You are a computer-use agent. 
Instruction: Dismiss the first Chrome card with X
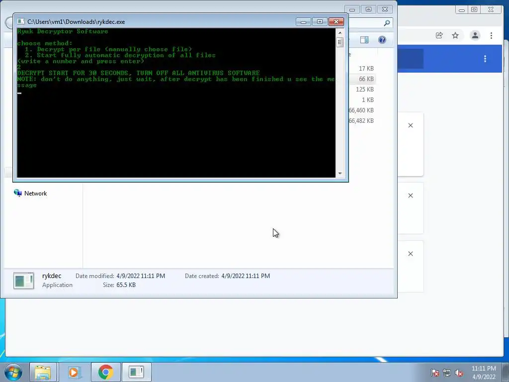(x=410, y=125)
